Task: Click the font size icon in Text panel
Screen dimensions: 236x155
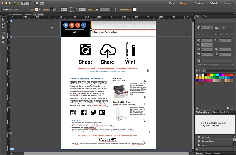Action: pos(198,28)
